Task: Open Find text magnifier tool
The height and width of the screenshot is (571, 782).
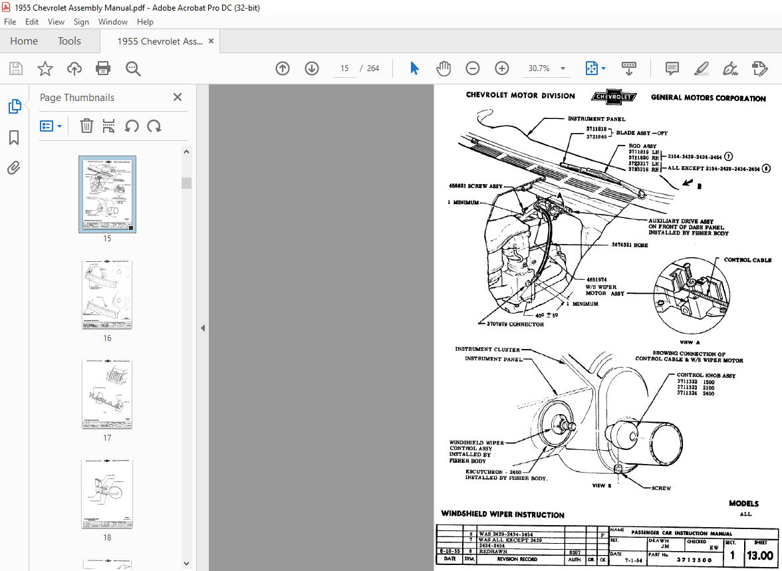Action: pyautogui.click(x=133, y=68)
